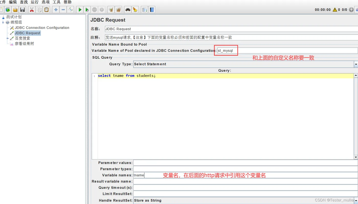Click query editor scrollbar down arrow
Viewport: 358px width, 204px height.
(356, 157)
